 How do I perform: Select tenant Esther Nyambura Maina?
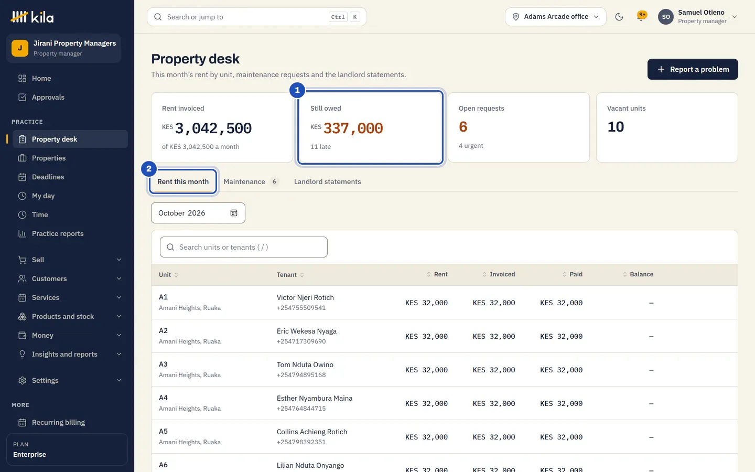point(315,398)
